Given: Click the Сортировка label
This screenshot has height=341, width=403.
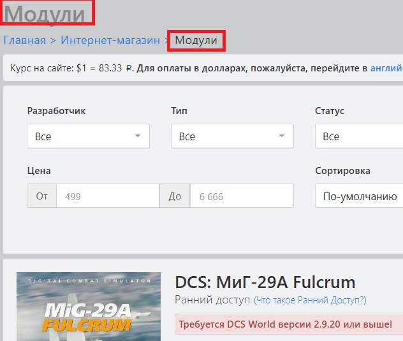Looking at the screenshot, I should tap(342, 171).
